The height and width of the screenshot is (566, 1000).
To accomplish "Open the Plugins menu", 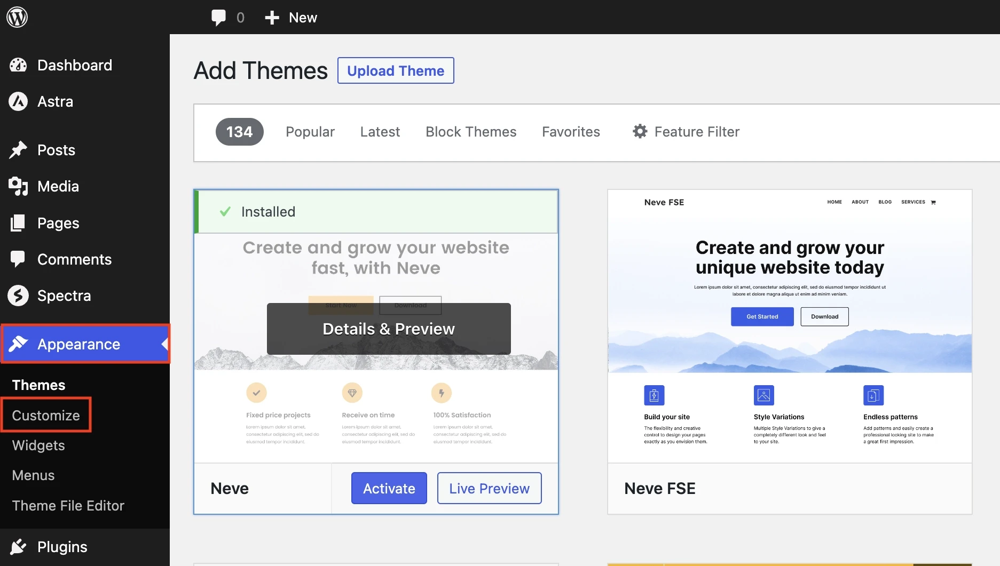I will [x=85, y=547].
